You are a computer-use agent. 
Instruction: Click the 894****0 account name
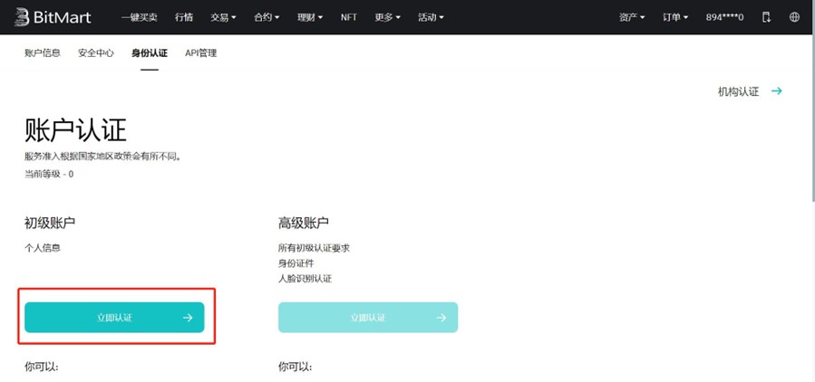pyautogui.click(x=724, y=17)
